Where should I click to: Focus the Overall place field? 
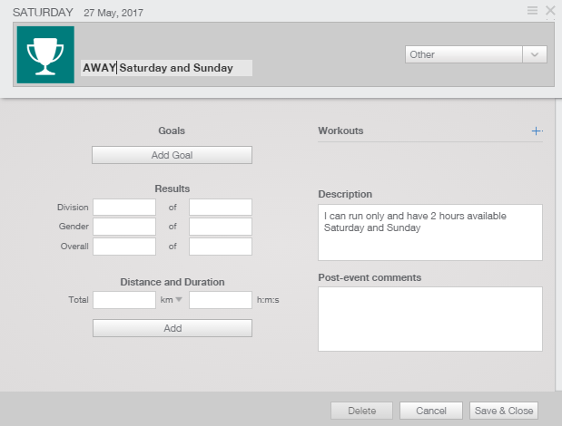[x=124, y=247]
